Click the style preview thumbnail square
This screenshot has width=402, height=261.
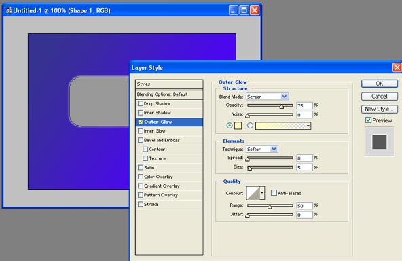point(380,141)
